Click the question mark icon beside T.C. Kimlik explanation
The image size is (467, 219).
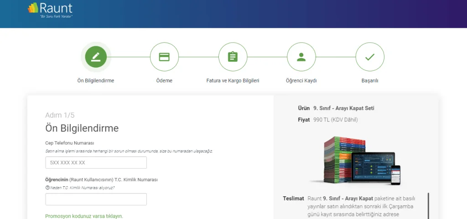coord(47,187)
